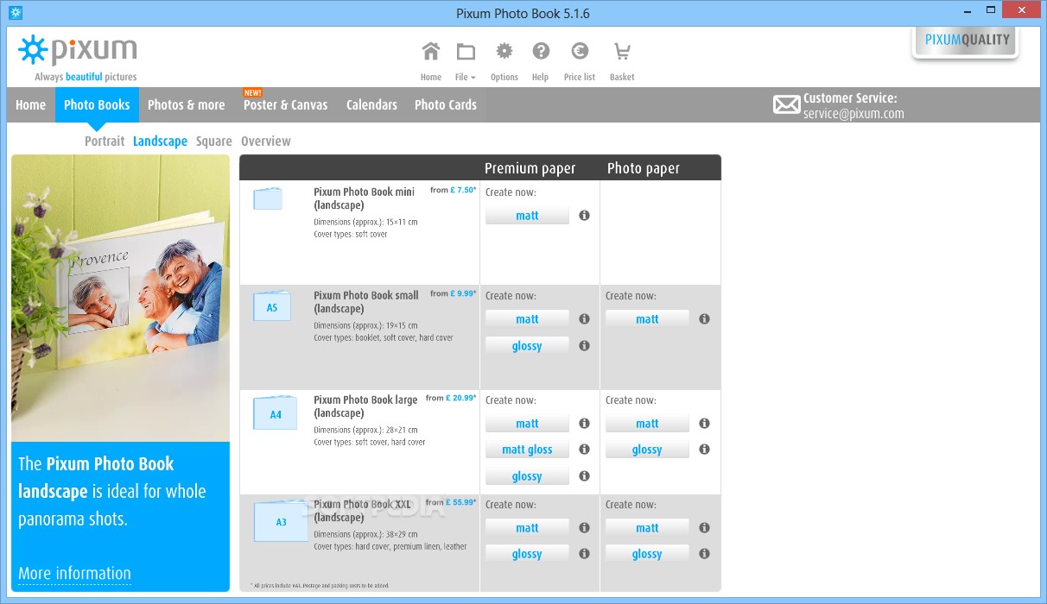Image resolution: width=1047 pixels, height=604 pixels.
Task: Click the price from £ 20.99
Action: [x=451, y=399]
